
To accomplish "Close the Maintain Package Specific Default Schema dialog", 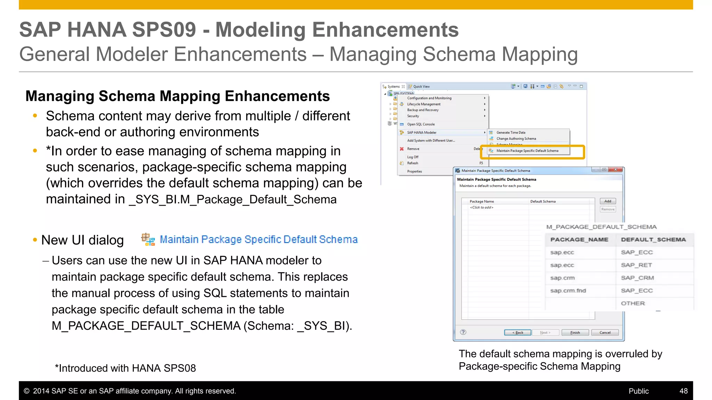I will pos(615,170).
